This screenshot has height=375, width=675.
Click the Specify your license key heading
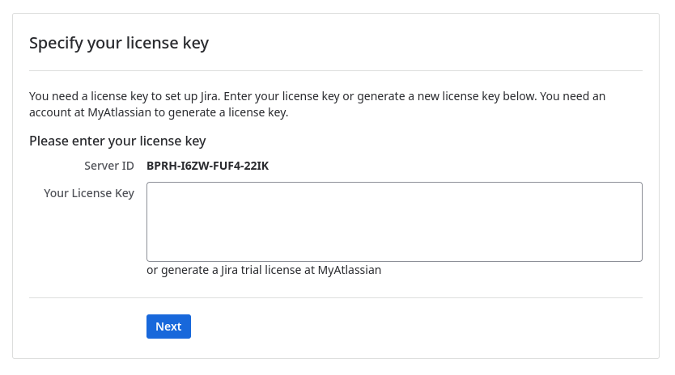coord(119,43)
